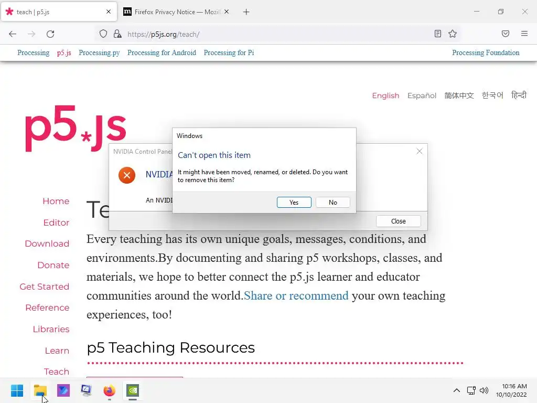Close the teach | p5.js tab
This screenshot has width=537, height=403.
[109, 12]
